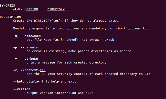Click the underlined MODE value
The width and height of the screenshot is (166, 99).
click(38, 36)
